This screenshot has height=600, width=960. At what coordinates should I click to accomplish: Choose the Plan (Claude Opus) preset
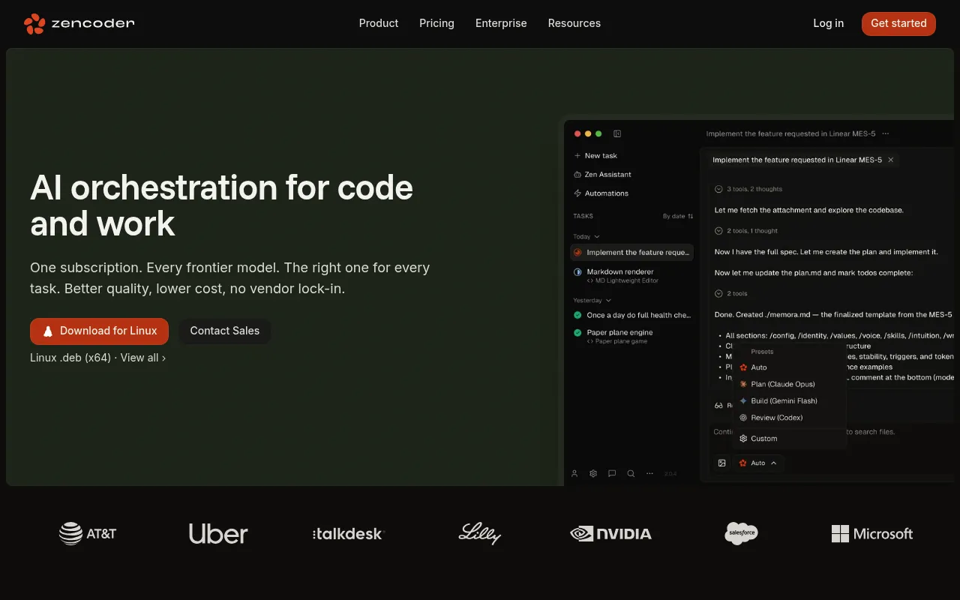(x=789, y=384)
